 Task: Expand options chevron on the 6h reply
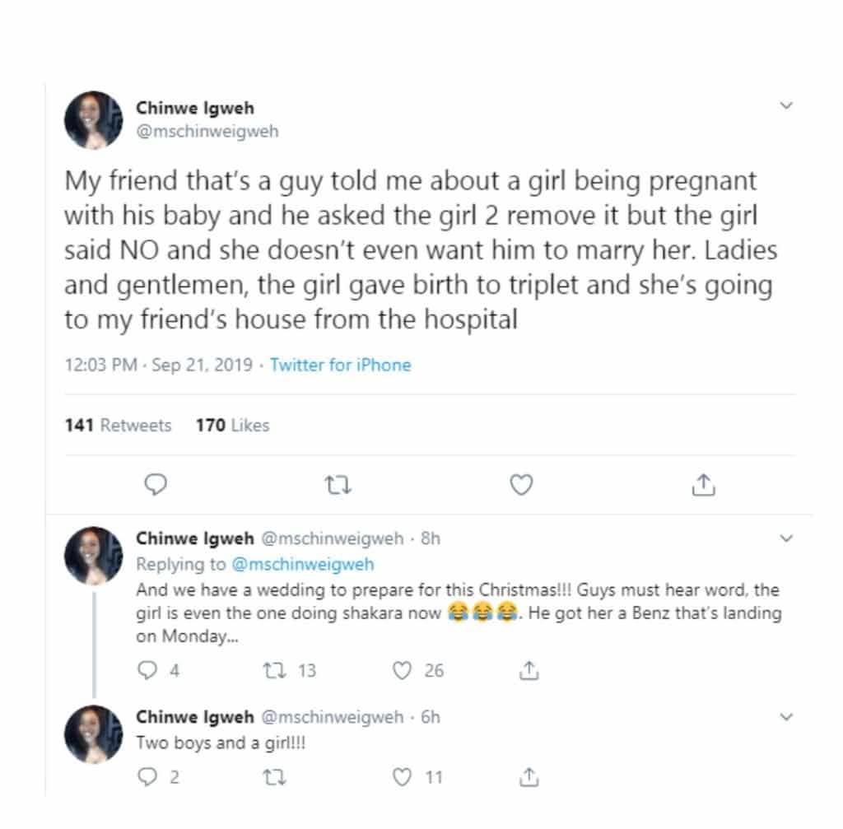point(785,716)
